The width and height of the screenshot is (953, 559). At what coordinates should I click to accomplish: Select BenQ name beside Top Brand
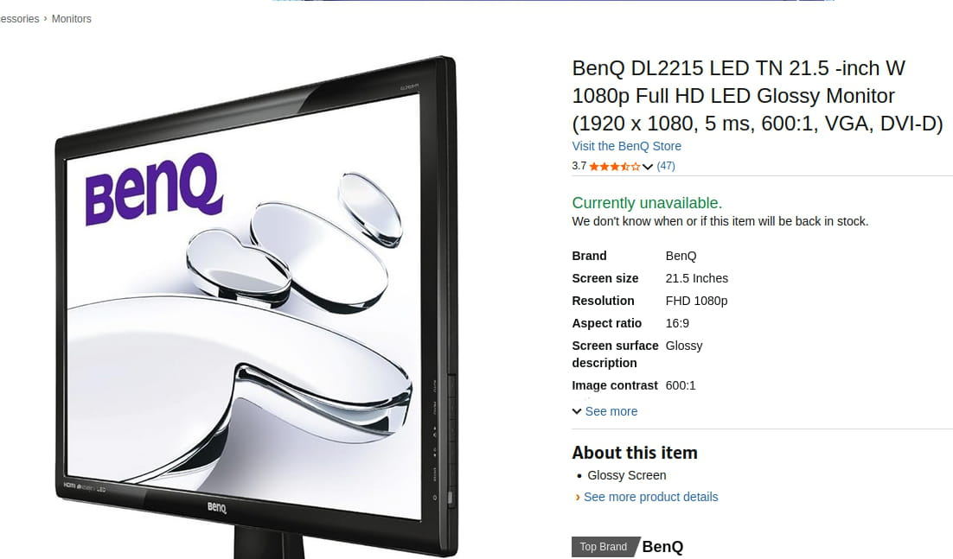tap(662, 547)
